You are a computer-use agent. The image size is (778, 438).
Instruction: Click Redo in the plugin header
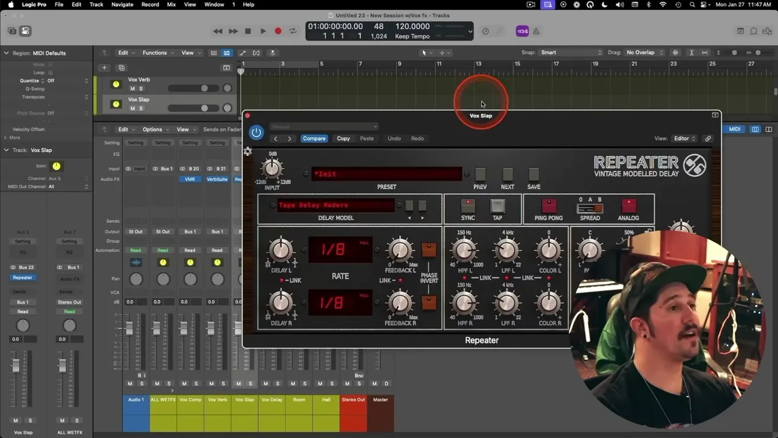pyautogui.click(x=418, y=139)
